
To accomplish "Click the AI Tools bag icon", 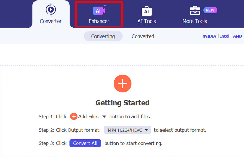I will [147, 11].
